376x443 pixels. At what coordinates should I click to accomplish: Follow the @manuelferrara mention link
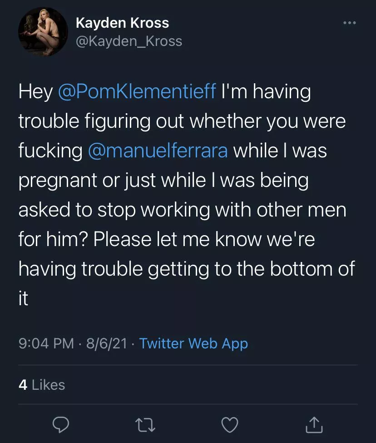pos(158,151)
